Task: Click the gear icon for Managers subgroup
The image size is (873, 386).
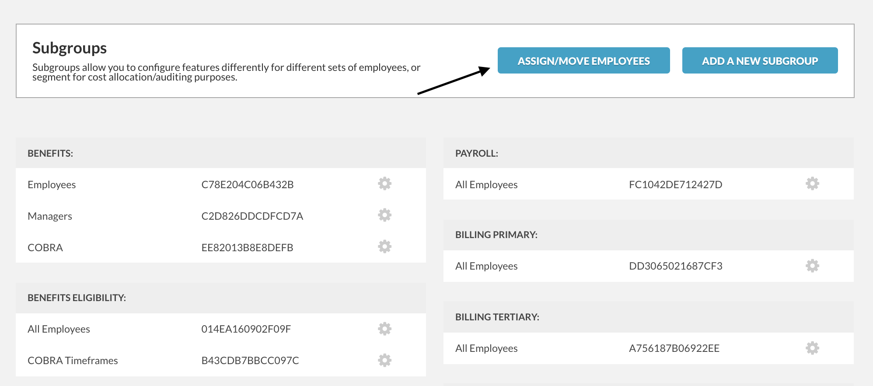Action: (384, 215)
